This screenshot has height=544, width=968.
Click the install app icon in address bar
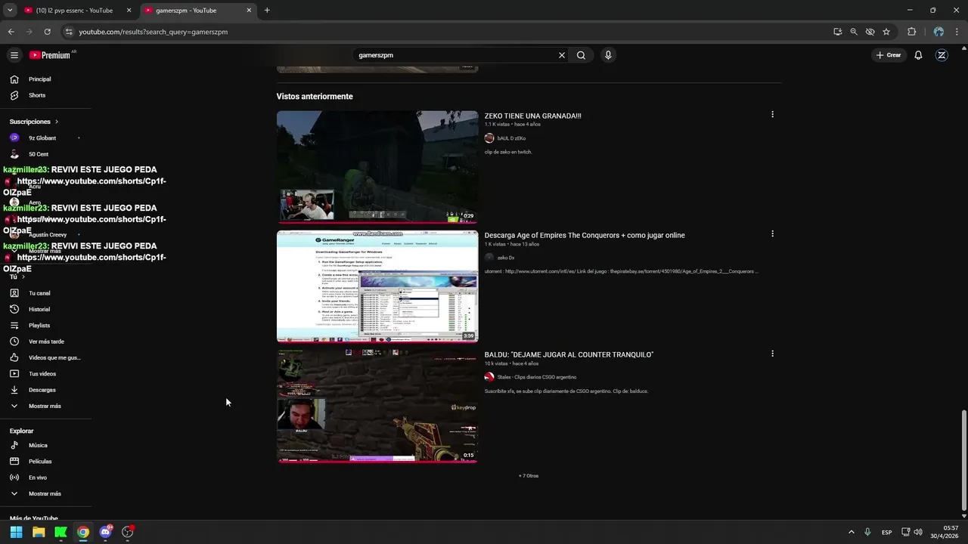837,32
